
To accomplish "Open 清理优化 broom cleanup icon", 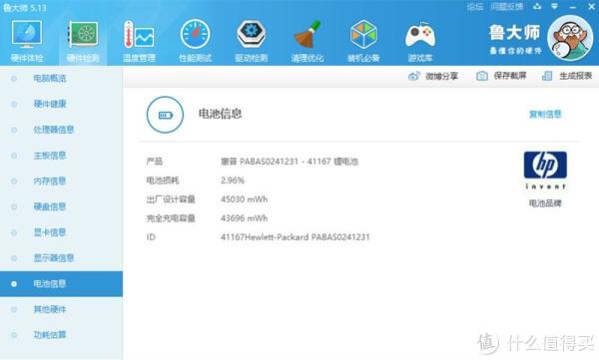I will tap(307, 34).
